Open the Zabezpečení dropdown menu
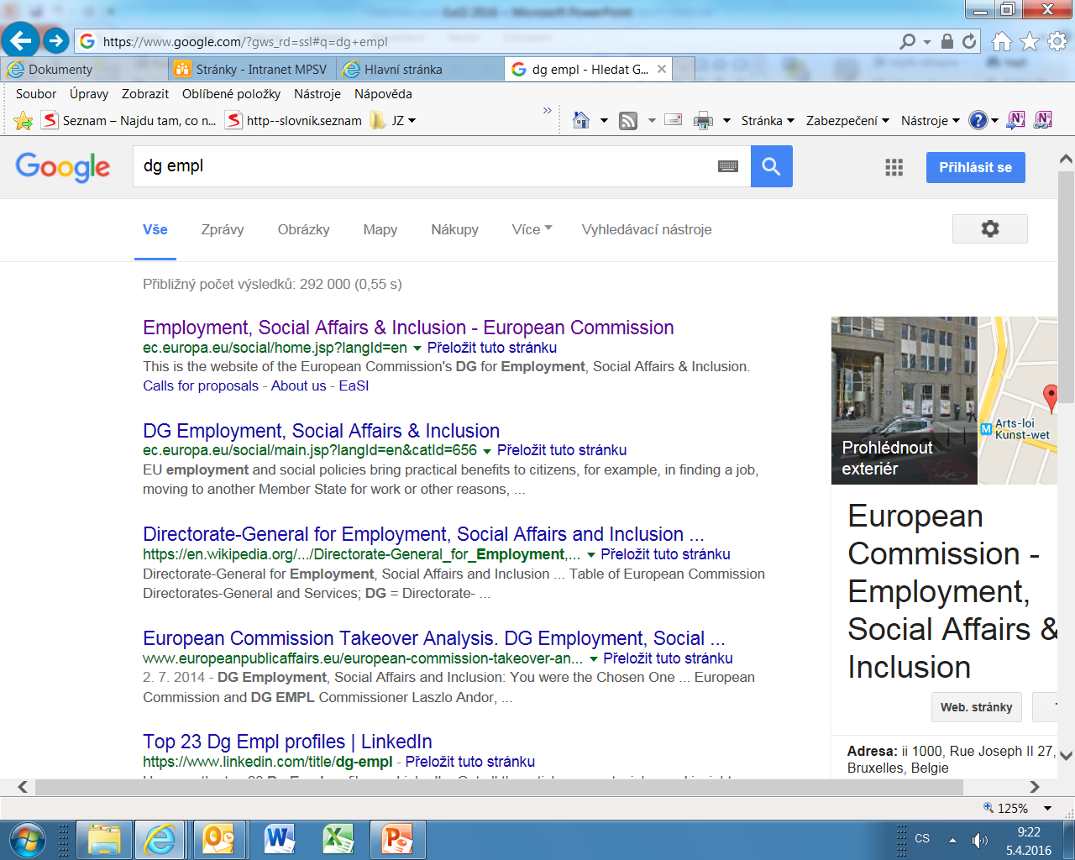 coord(847,121)
